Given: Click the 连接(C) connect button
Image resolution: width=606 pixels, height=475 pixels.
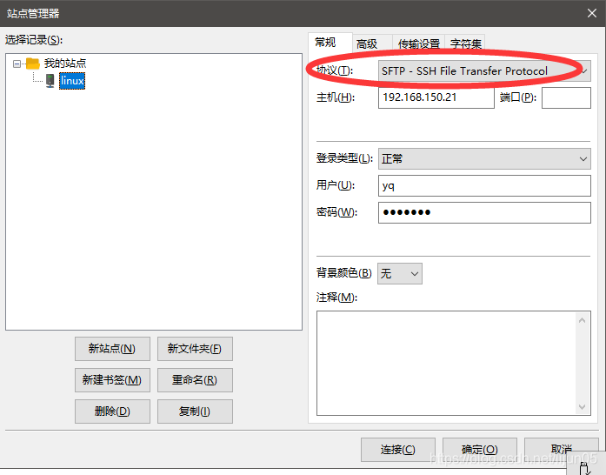Looking at the screenshot, I should click(398, 450).
